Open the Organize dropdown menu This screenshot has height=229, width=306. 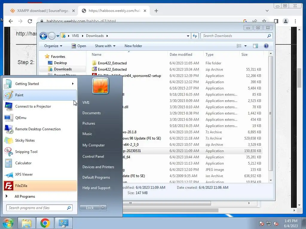coord(53,46)
